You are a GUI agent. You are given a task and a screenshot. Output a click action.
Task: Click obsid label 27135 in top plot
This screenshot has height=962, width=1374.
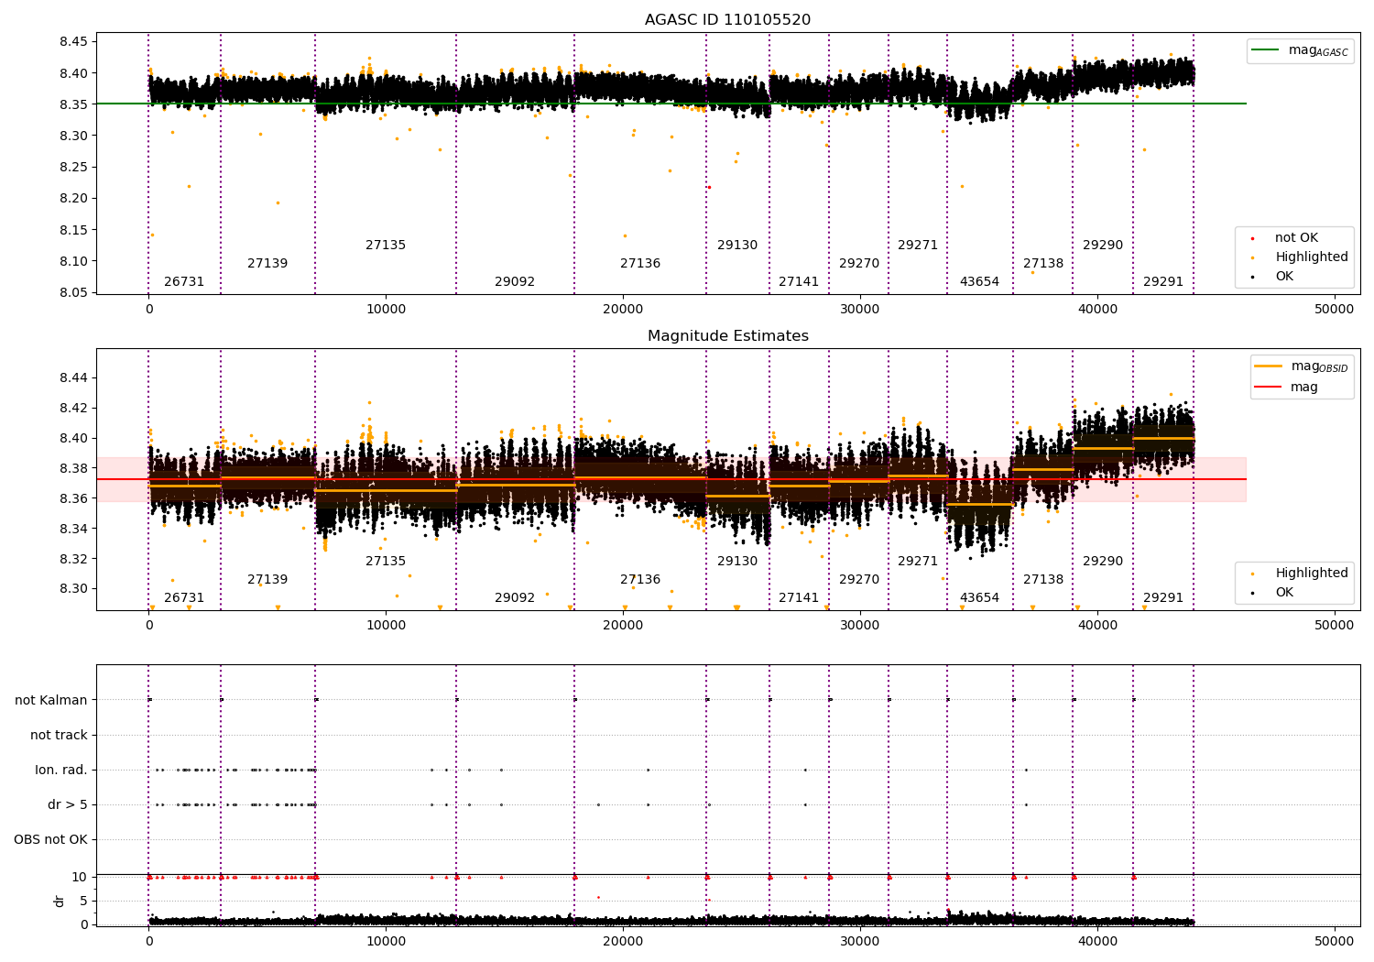click(386, 246)
